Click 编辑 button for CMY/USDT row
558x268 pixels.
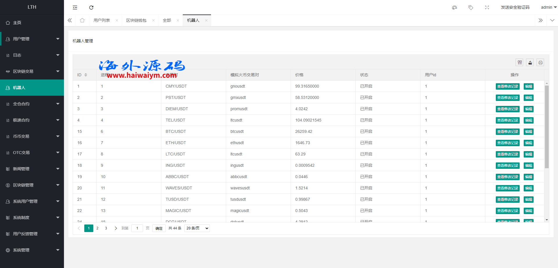[528, 86]
